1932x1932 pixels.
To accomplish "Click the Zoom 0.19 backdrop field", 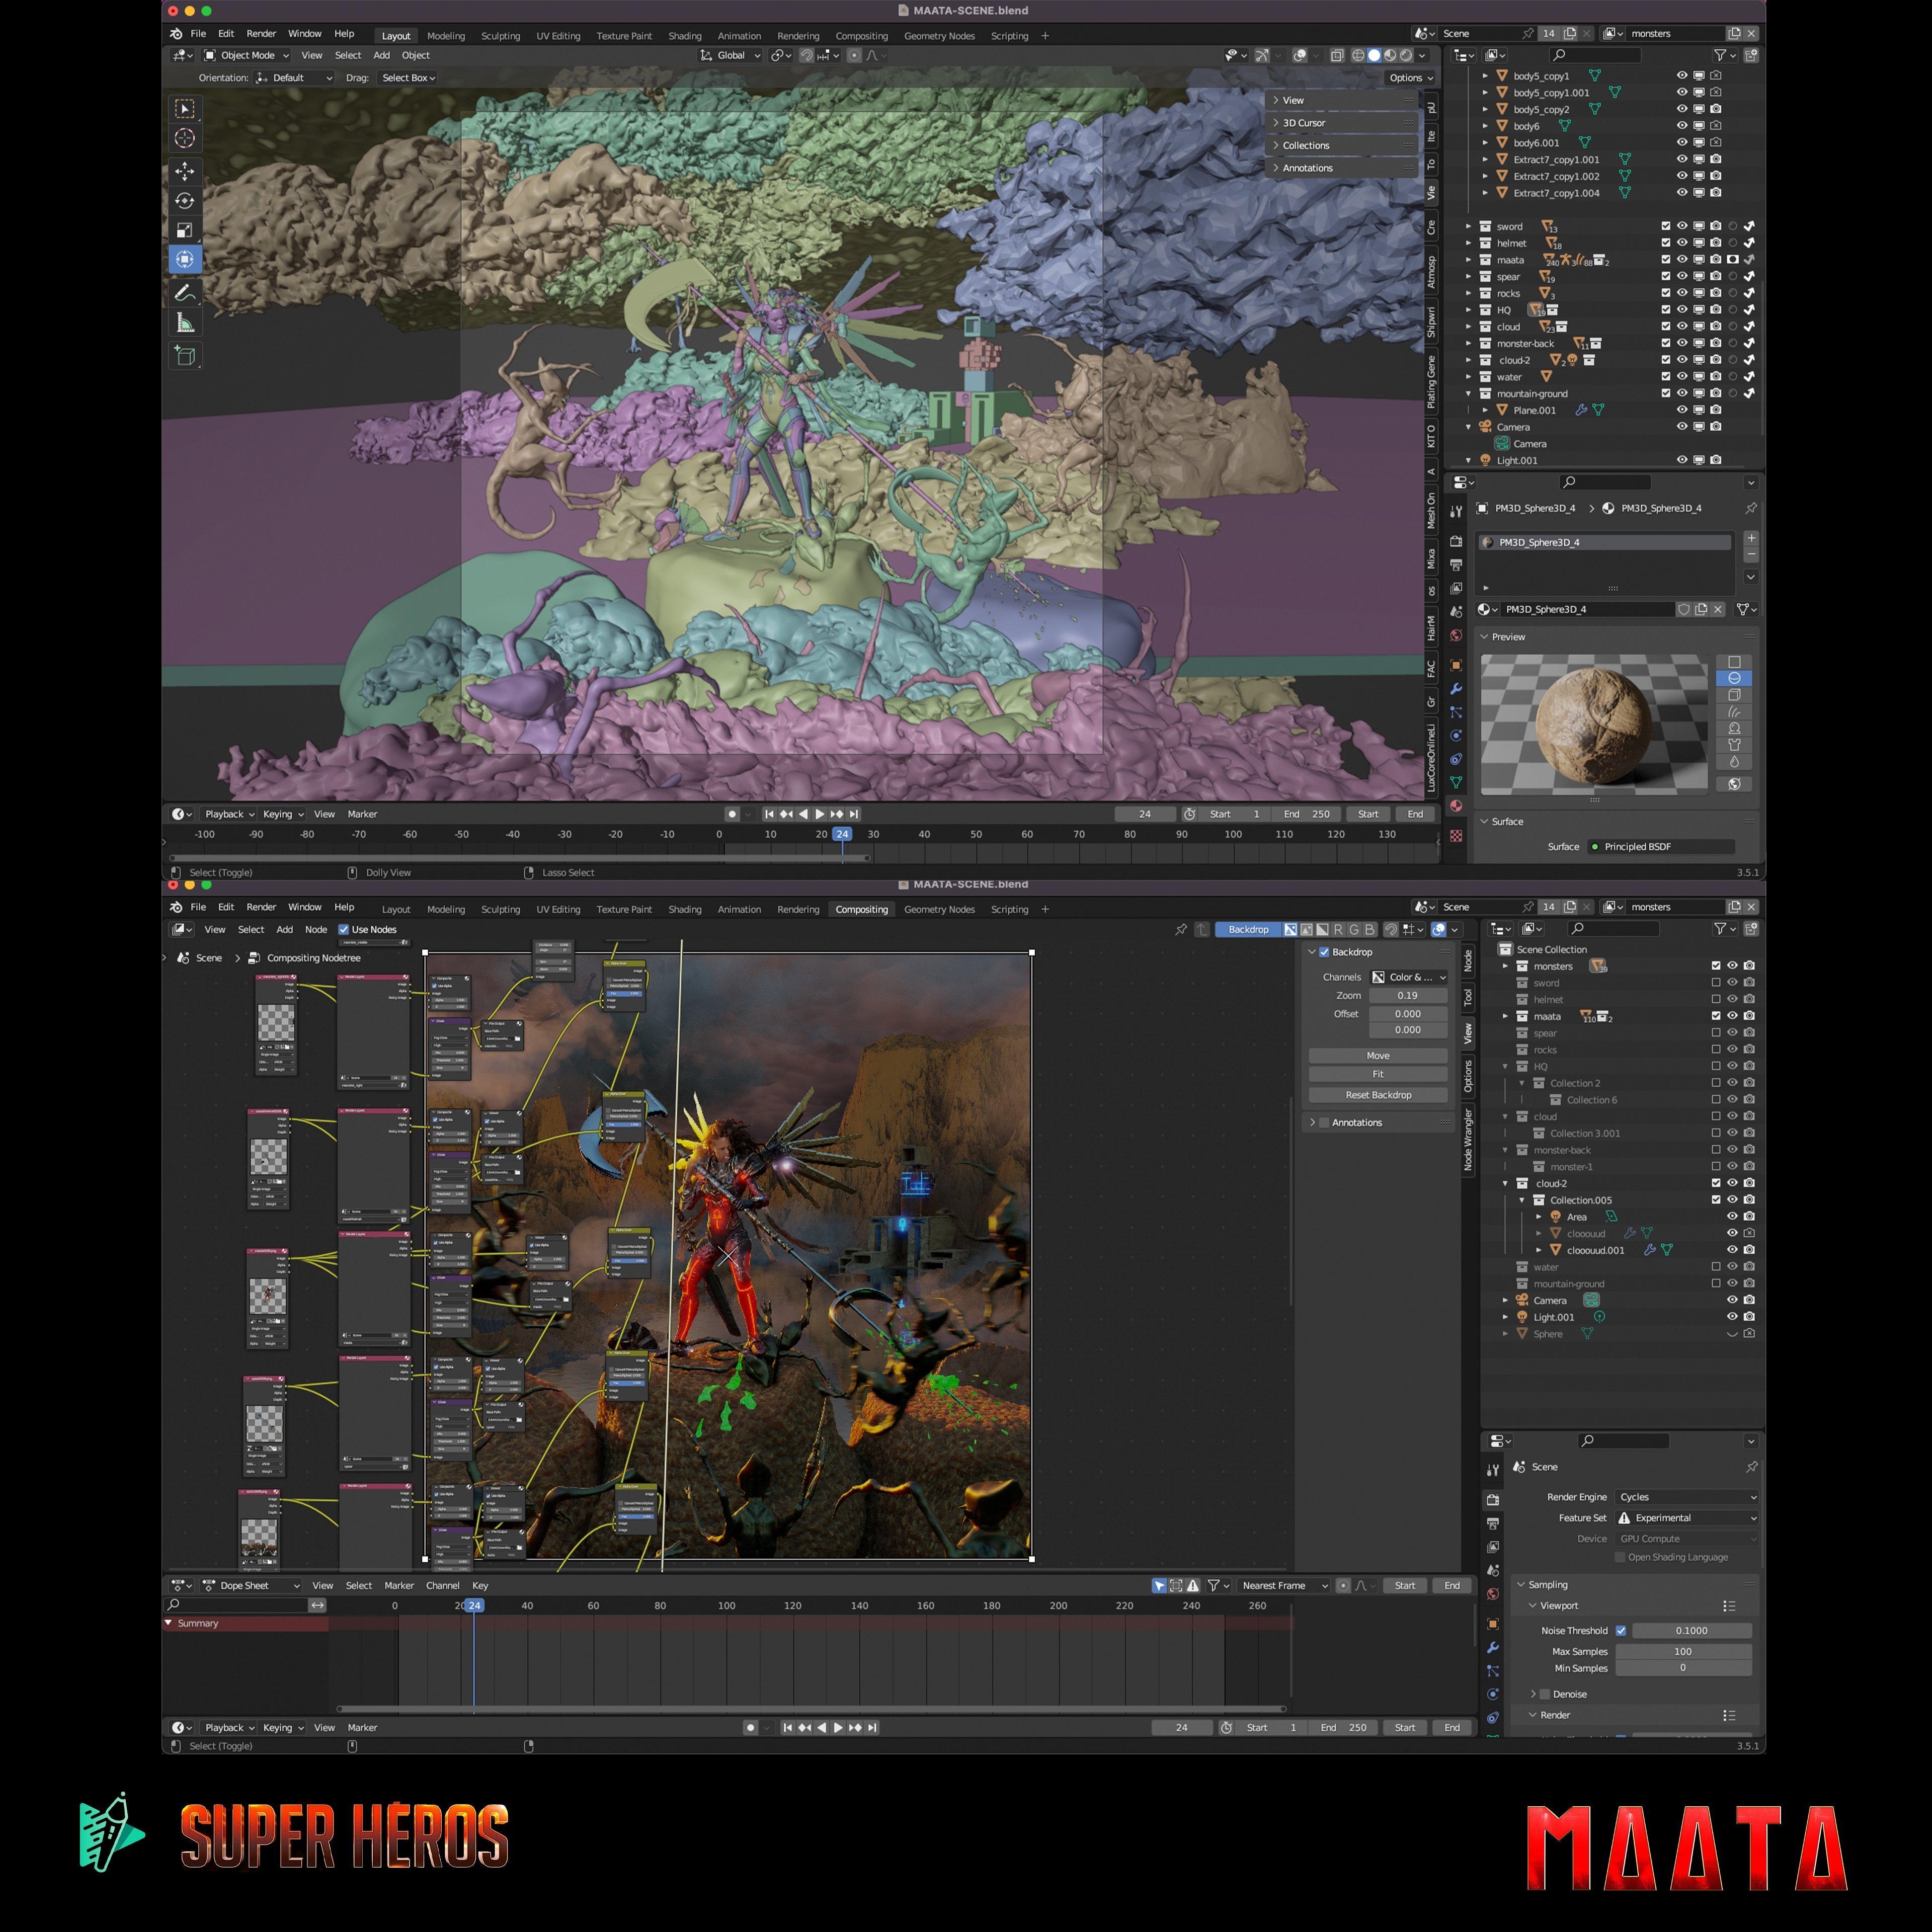I will (1408, 996).
